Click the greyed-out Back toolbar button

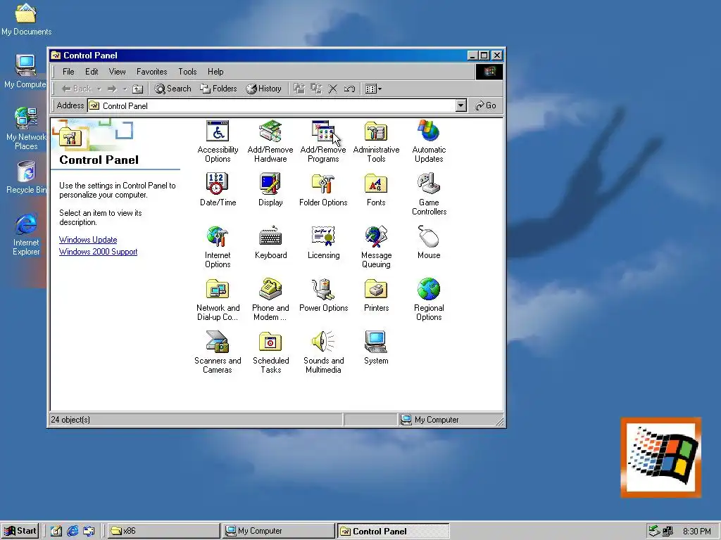coord(77,89)
